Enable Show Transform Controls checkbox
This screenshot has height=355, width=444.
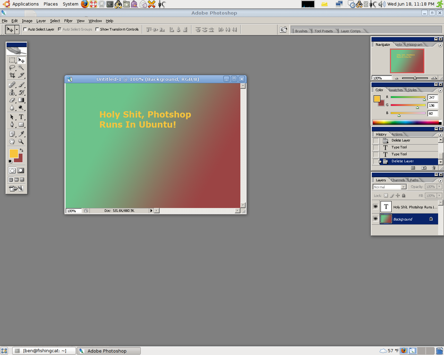[x=97, y=29]
